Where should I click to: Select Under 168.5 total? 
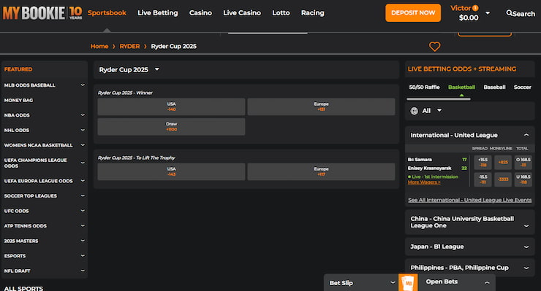523,179
